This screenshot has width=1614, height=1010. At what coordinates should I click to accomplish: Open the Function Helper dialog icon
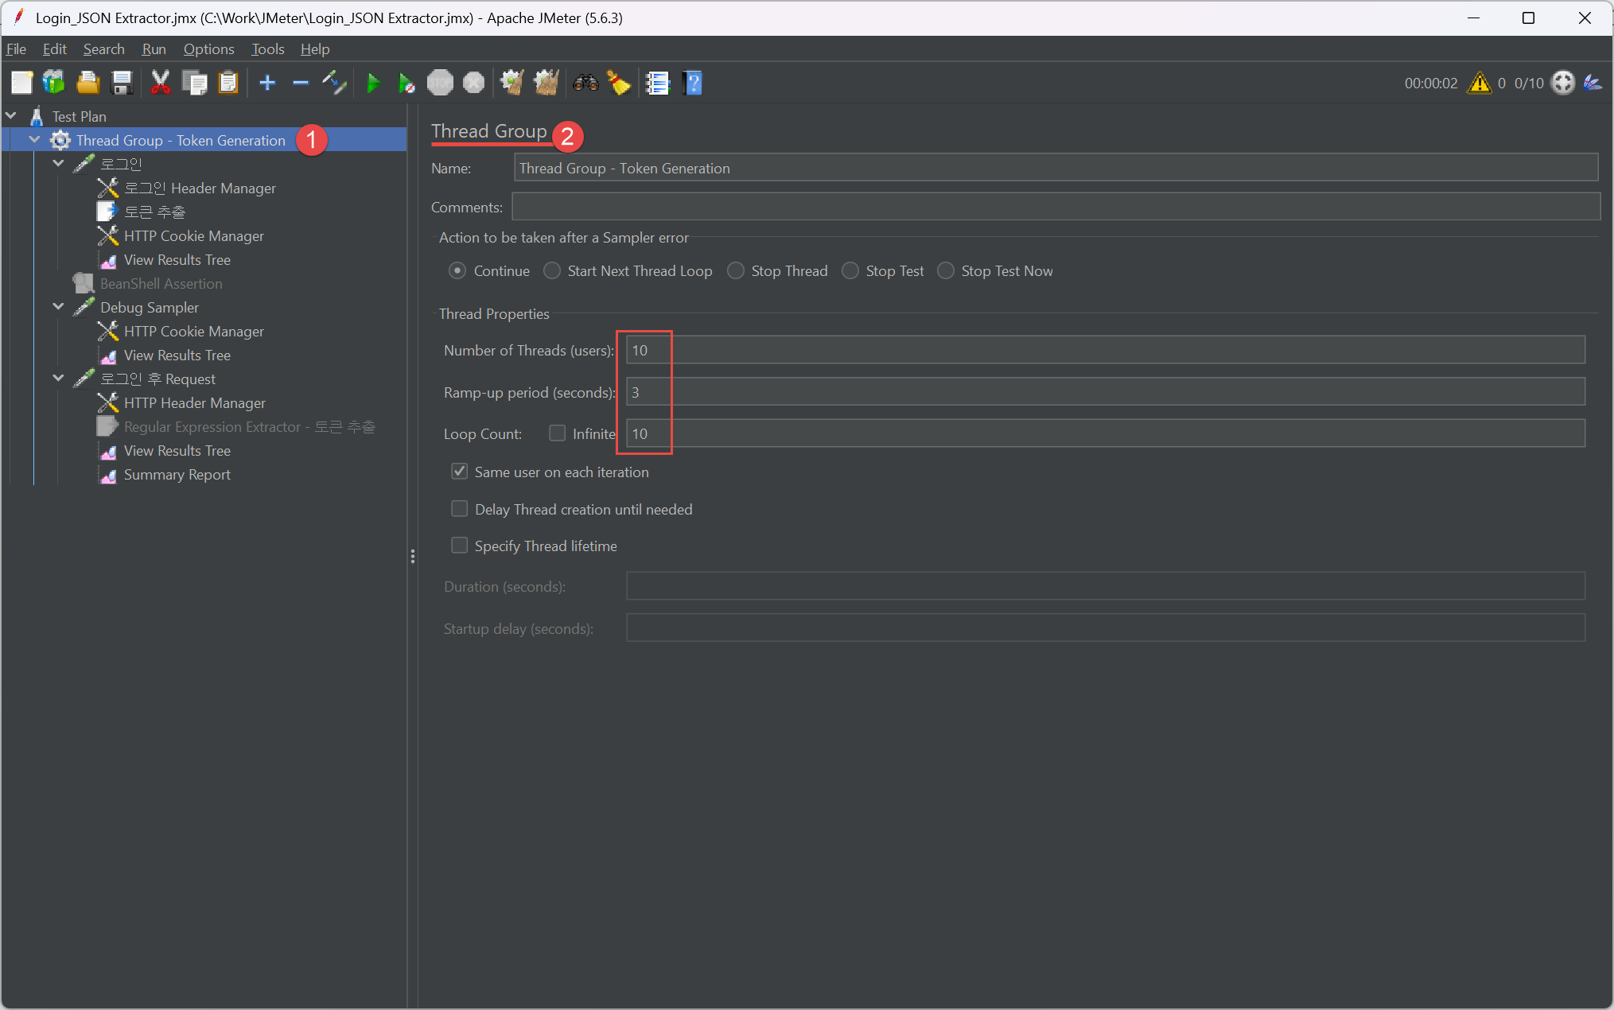point(658,83)
